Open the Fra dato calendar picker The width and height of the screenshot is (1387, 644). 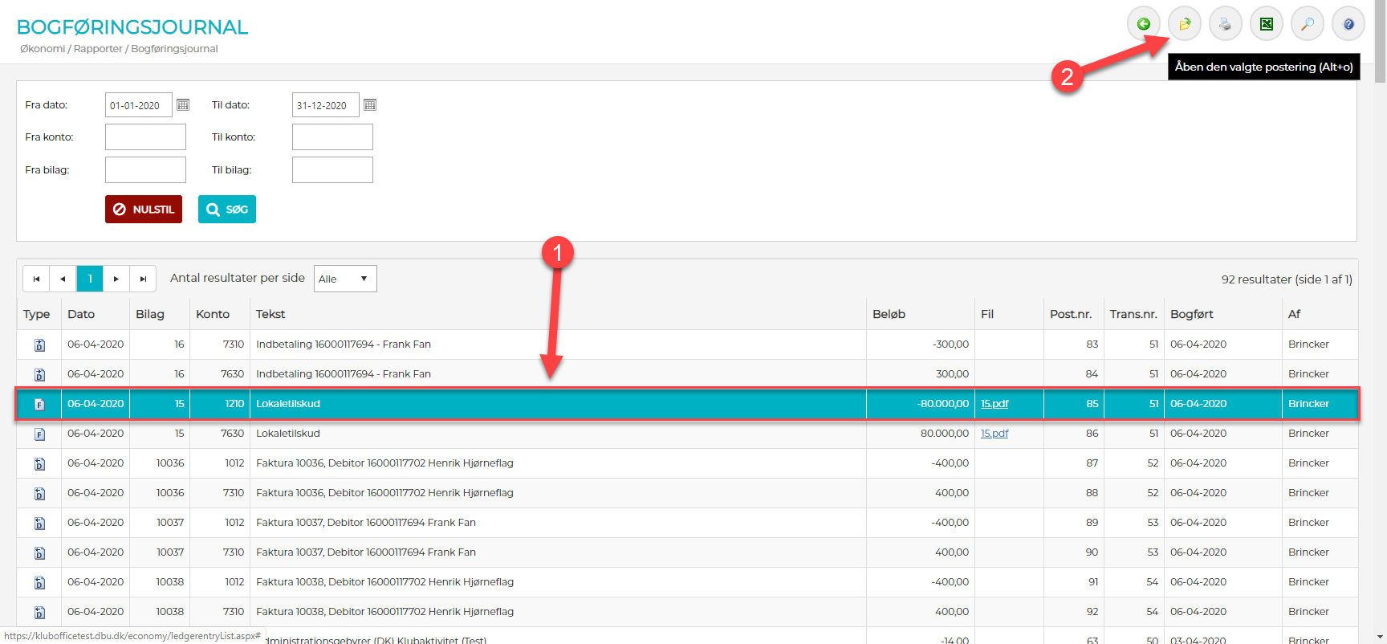click(183, 105)
